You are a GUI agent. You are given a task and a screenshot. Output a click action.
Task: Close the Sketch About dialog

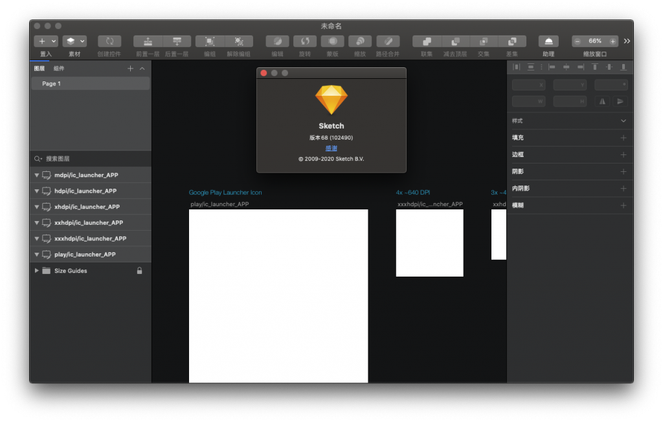click(264, 73)
